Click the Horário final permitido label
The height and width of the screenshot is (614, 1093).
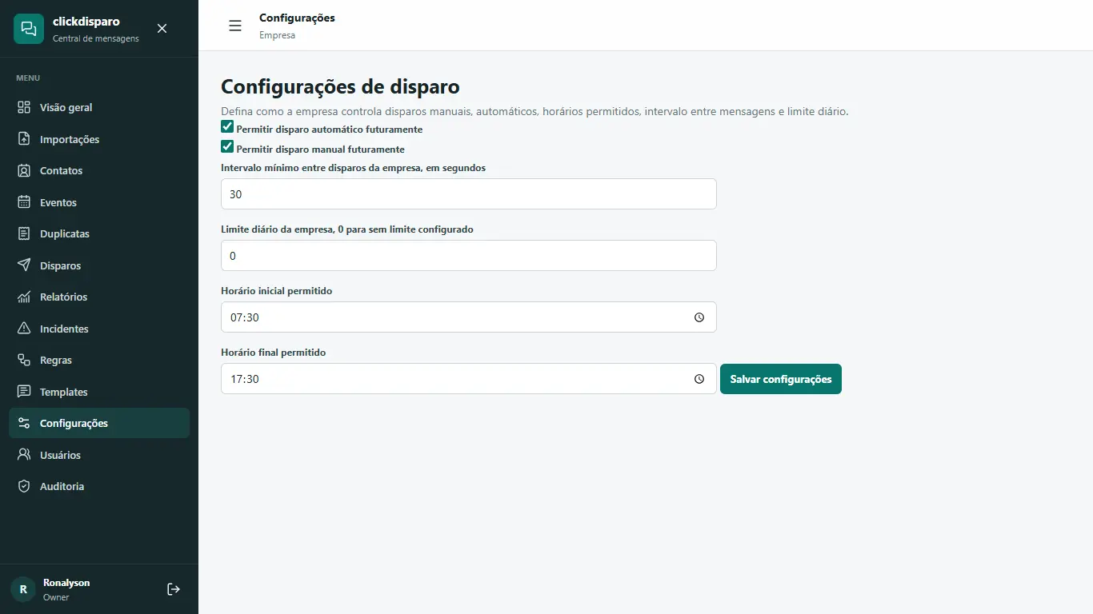click(x=273, y=353)
